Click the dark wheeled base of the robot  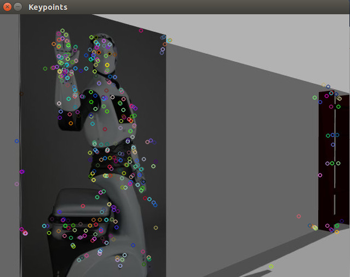tap(77, 211)
